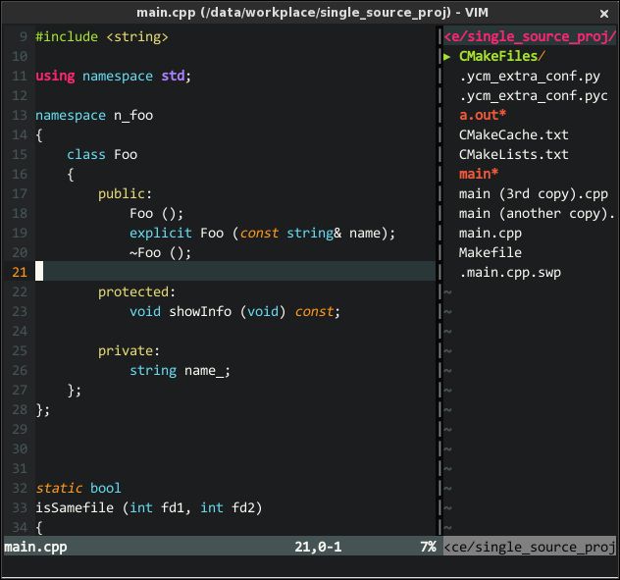The image size is (620, 580).
Task: Open CMakeCache.txt from the tree
Action: click(x=514, y=134)
